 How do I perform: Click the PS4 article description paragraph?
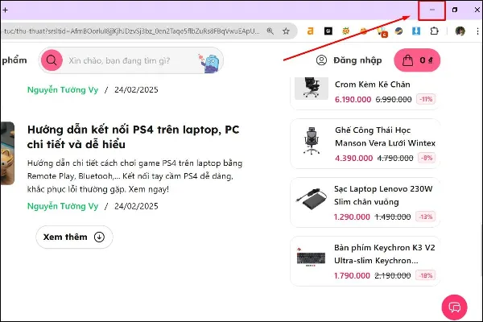click(x=134, y=176)
